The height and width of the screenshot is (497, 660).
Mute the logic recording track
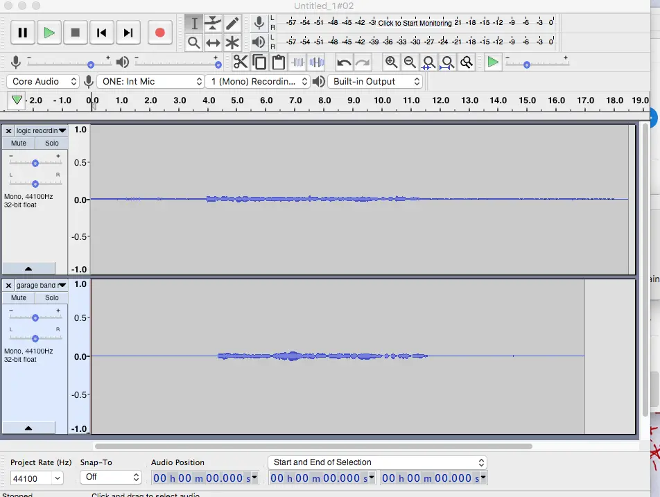coord(19,143)
